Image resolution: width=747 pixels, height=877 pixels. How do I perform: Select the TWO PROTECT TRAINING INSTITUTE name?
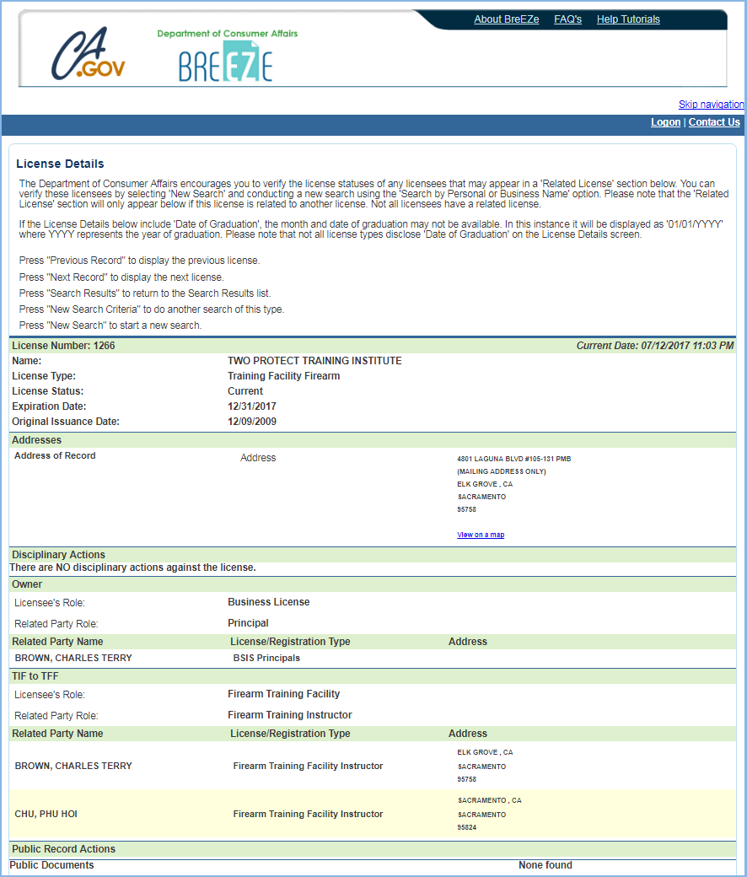coord(314,361)
